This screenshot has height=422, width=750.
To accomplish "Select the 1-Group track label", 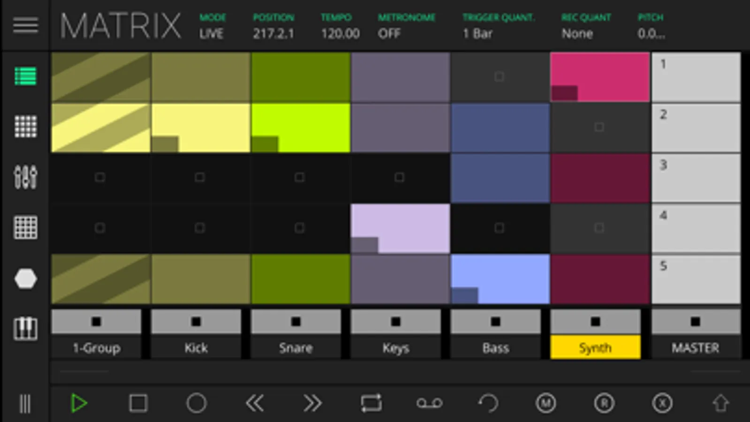I will pyautogui.click(x=96, y=347).
